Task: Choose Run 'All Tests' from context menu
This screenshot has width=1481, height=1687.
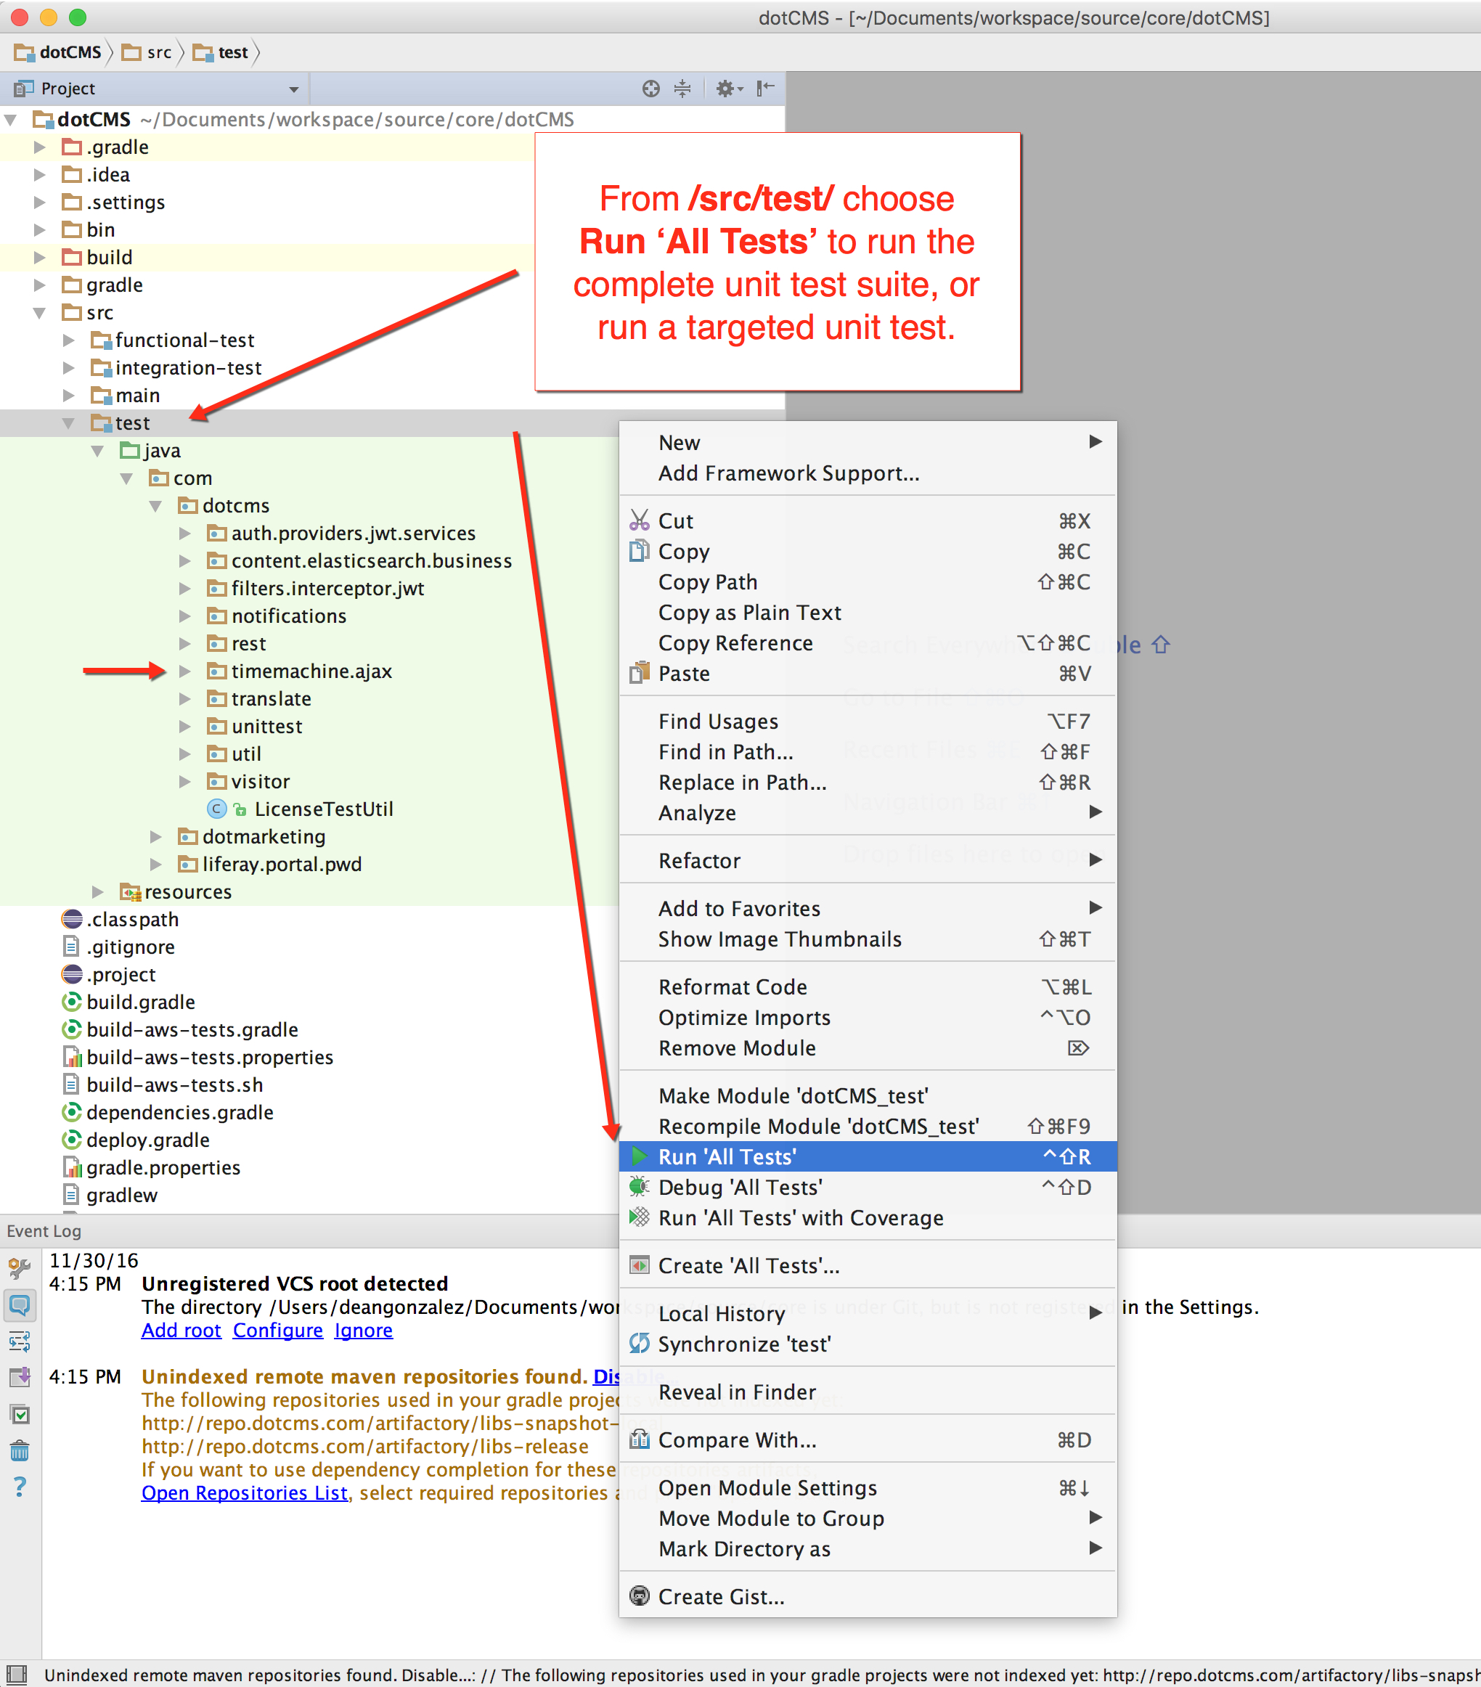Action: click(868, 1156)
